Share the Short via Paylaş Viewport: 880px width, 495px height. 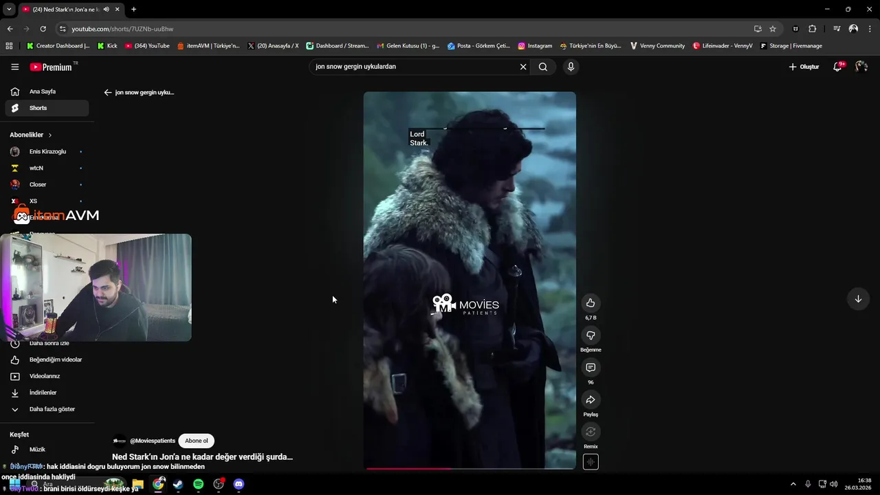(591, 400)
